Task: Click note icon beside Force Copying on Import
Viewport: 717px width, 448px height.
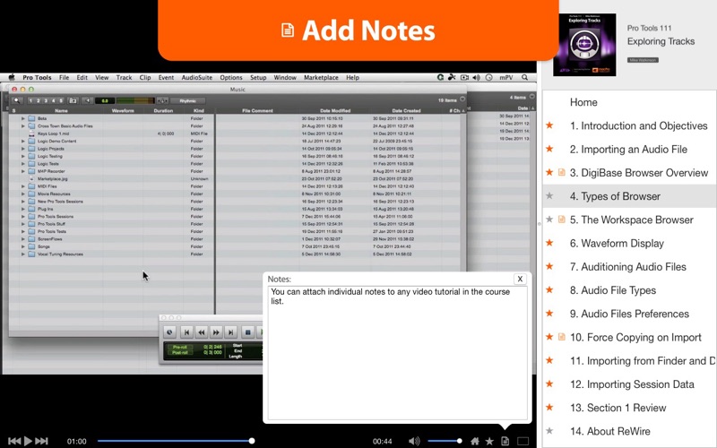Action: [562, 337]
